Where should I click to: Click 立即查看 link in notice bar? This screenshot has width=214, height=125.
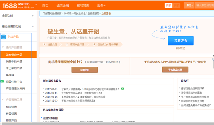point(106,14)
